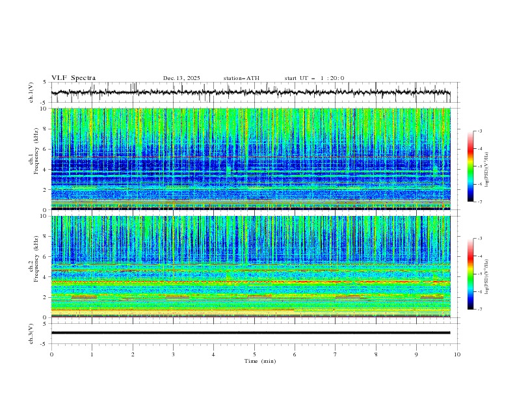This screenshot has height=398, width=515.
Task: Click the ch.2 "Frequency (kHz)" axis label
Action: 36,258
